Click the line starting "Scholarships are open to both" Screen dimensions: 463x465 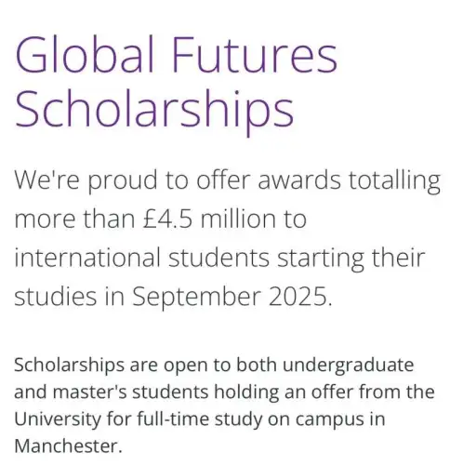click(214, 365)
